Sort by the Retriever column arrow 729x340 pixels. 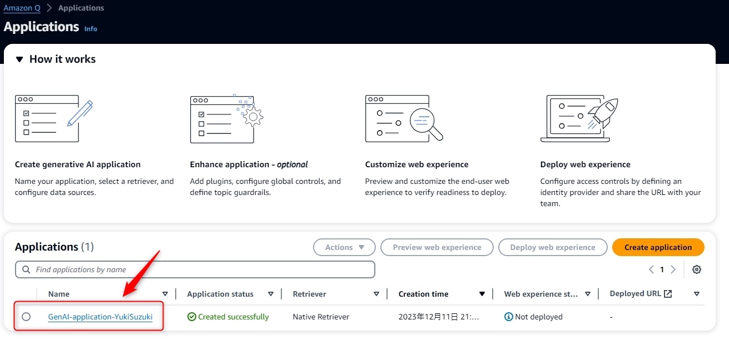pyautogui.click(x=376, y=294)
